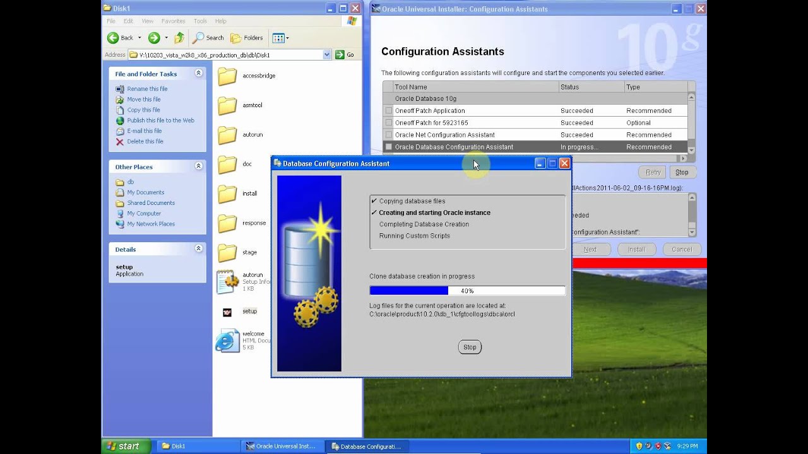Click Move this file link
The width and height of the screenshot is (808, 454).
pyautogui.click(x=144, y=100)
